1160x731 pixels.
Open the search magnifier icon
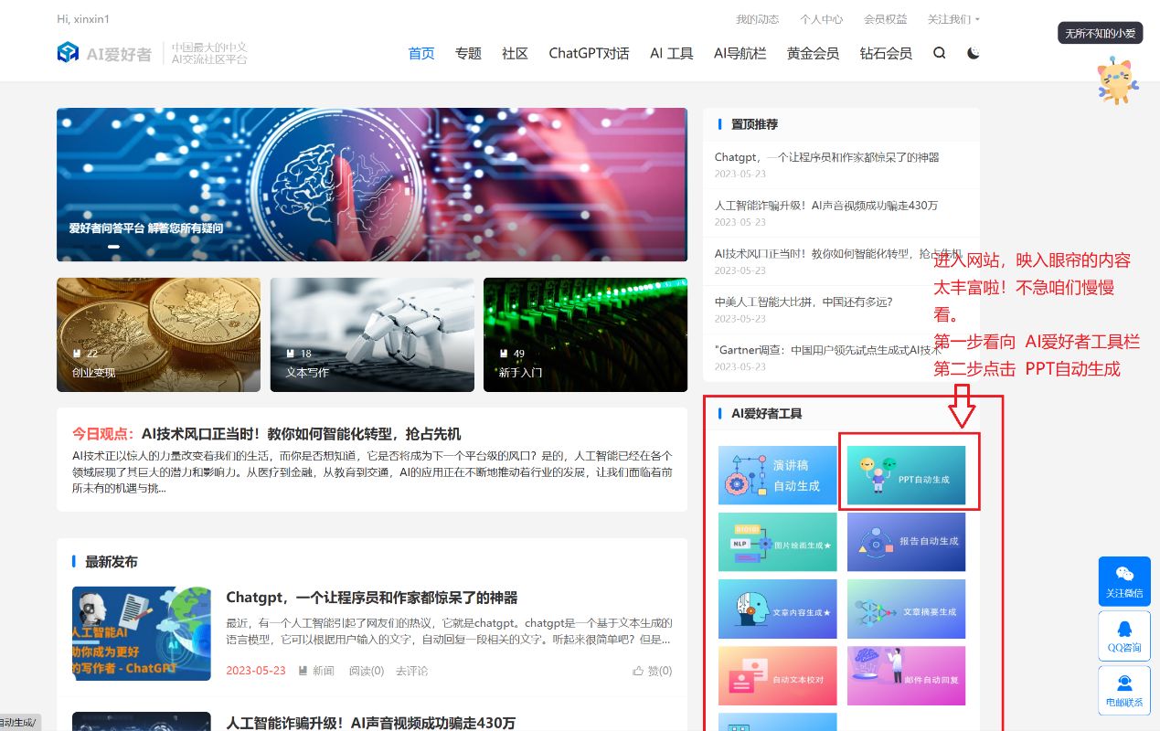pos(939,53)
